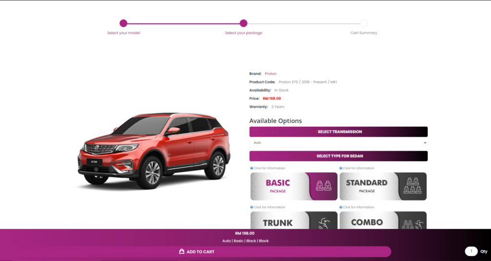Go to Cart Summary step
The height and width of the screenshot is (261, 491).
[364, 23]
